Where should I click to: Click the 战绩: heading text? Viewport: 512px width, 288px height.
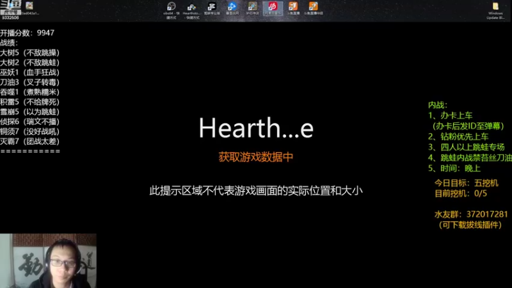pyautogui.click(x=9, y=43)
